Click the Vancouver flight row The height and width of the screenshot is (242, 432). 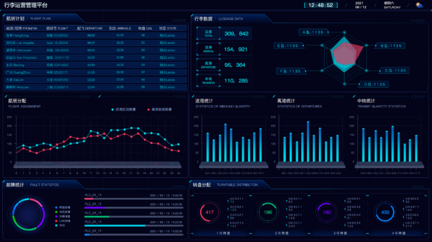pyautogui.click(x=95, y=50)
